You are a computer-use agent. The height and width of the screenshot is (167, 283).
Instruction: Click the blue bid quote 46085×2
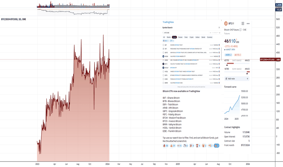click(228, 55)
